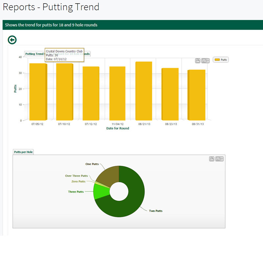Click the 08/21/13 round bar
Image resolution: width=263 pixels, height=263 pixels.
[x=144, y=91]
